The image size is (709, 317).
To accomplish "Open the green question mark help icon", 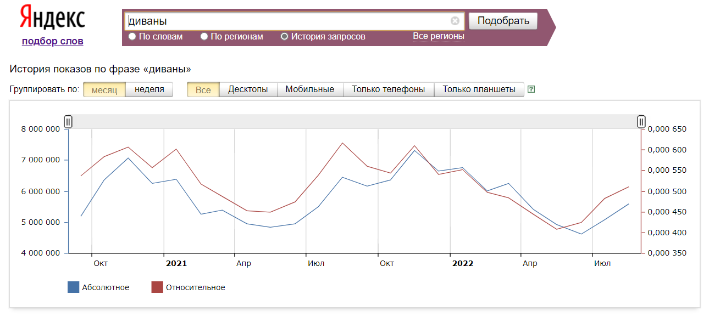I will 531,89.
